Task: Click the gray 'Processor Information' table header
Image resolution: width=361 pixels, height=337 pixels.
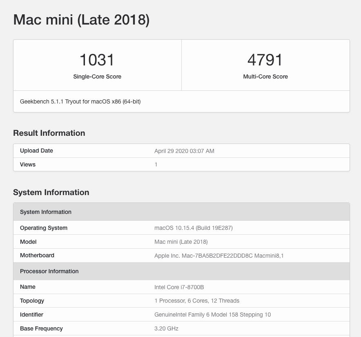Action: 181,271
